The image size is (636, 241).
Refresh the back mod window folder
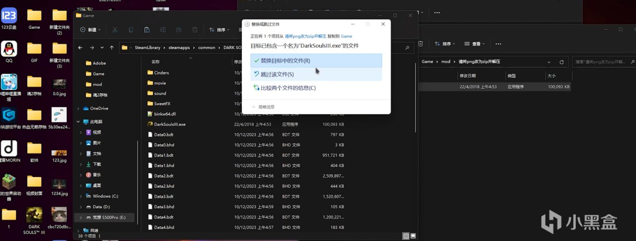pos(561,62)
